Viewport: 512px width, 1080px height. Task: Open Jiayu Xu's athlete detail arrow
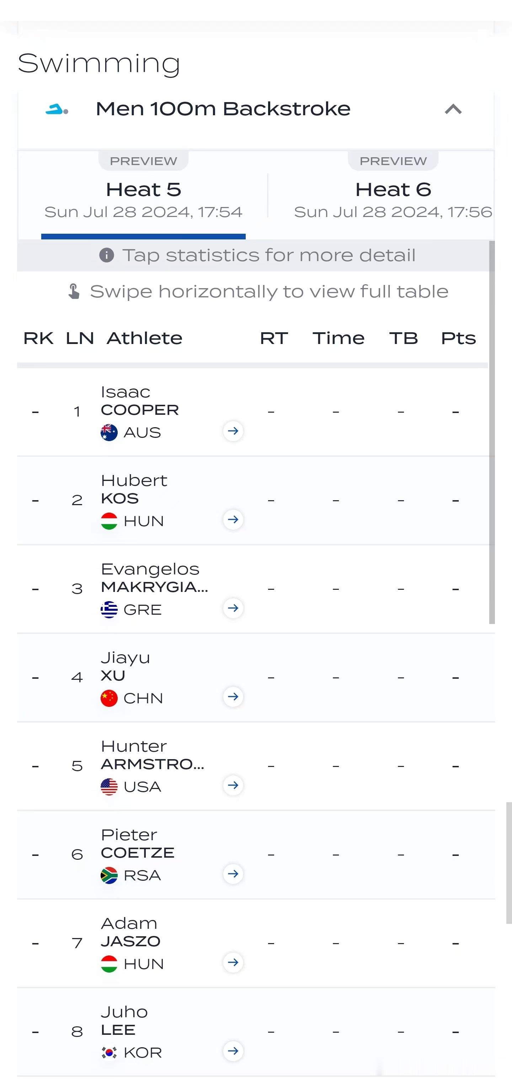[233, 697]
